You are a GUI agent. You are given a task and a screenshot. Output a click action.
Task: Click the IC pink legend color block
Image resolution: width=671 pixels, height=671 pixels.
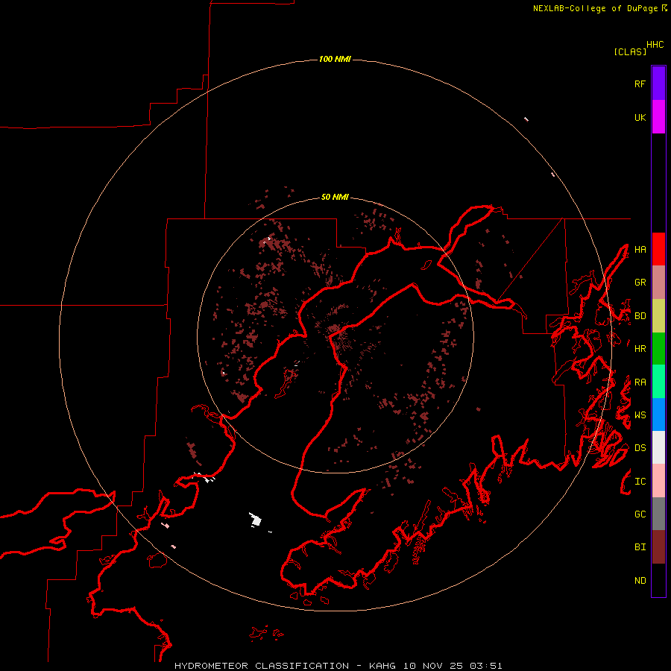point(658,481)
